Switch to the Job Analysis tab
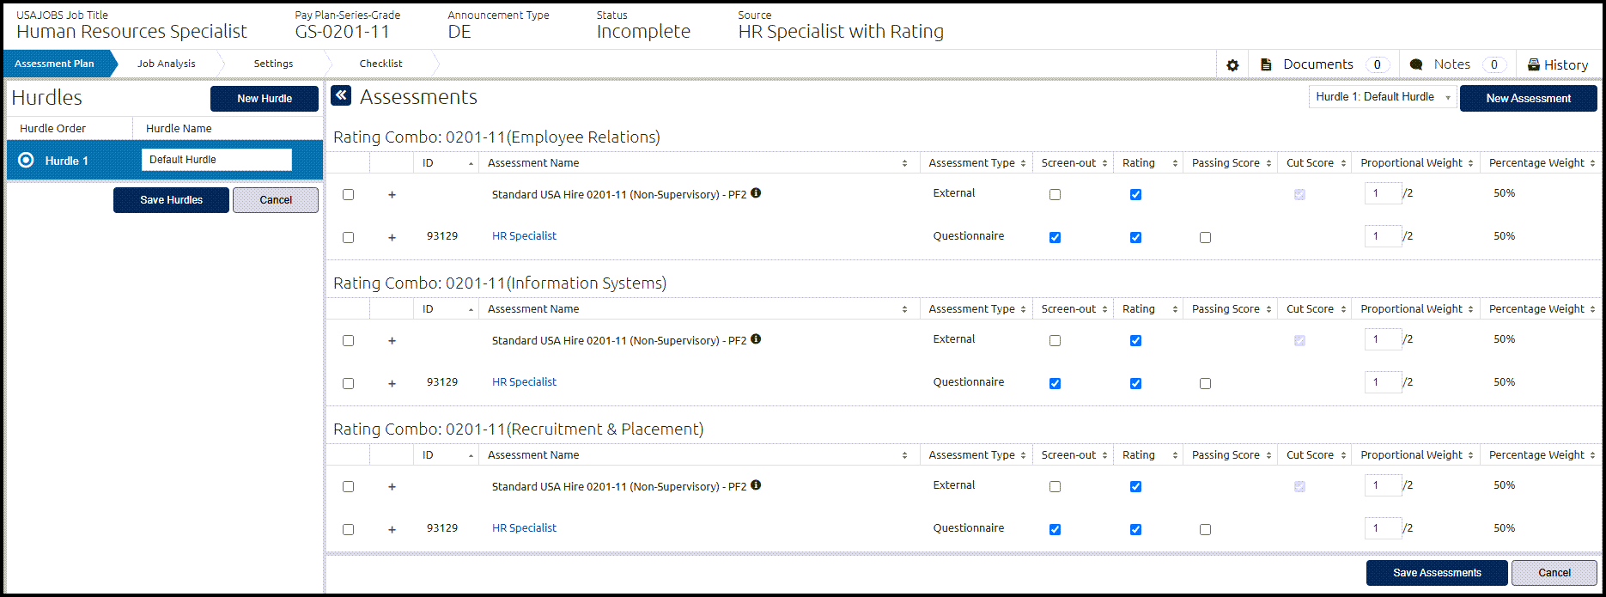The height and width of the screenshot is (597, 1606). pyautogui.click(x=167, y=64)
